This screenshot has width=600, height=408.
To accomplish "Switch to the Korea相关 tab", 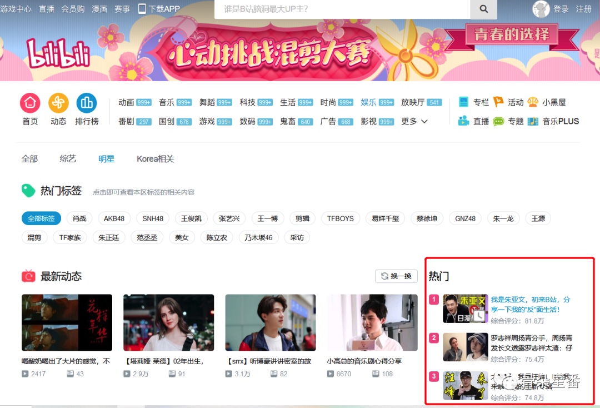I will 155,159.
